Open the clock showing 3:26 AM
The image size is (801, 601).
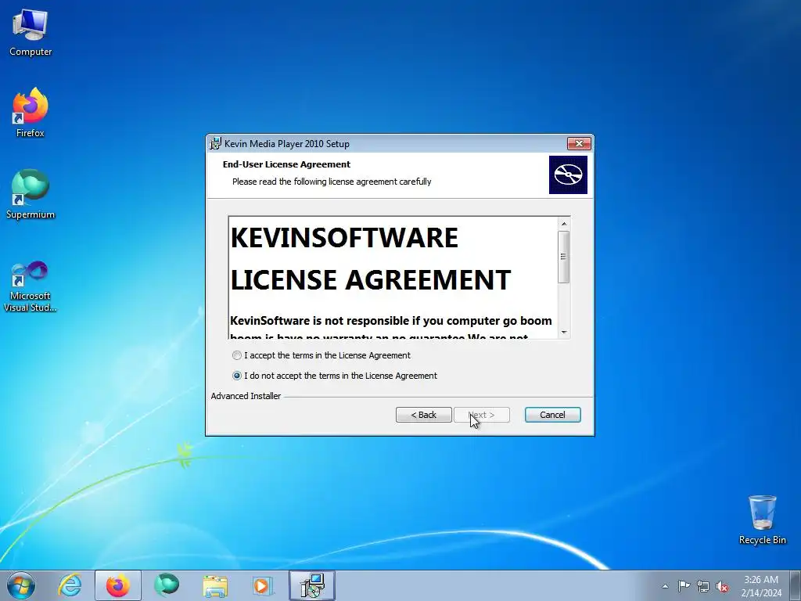point(761,586)
